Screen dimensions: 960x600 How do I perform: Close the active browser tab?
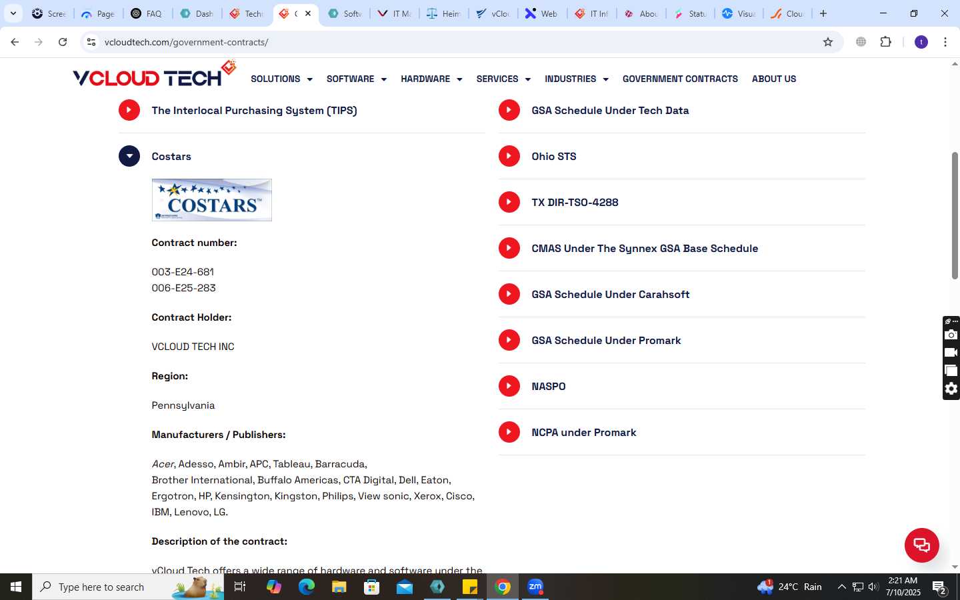click(x=308, y=13)
